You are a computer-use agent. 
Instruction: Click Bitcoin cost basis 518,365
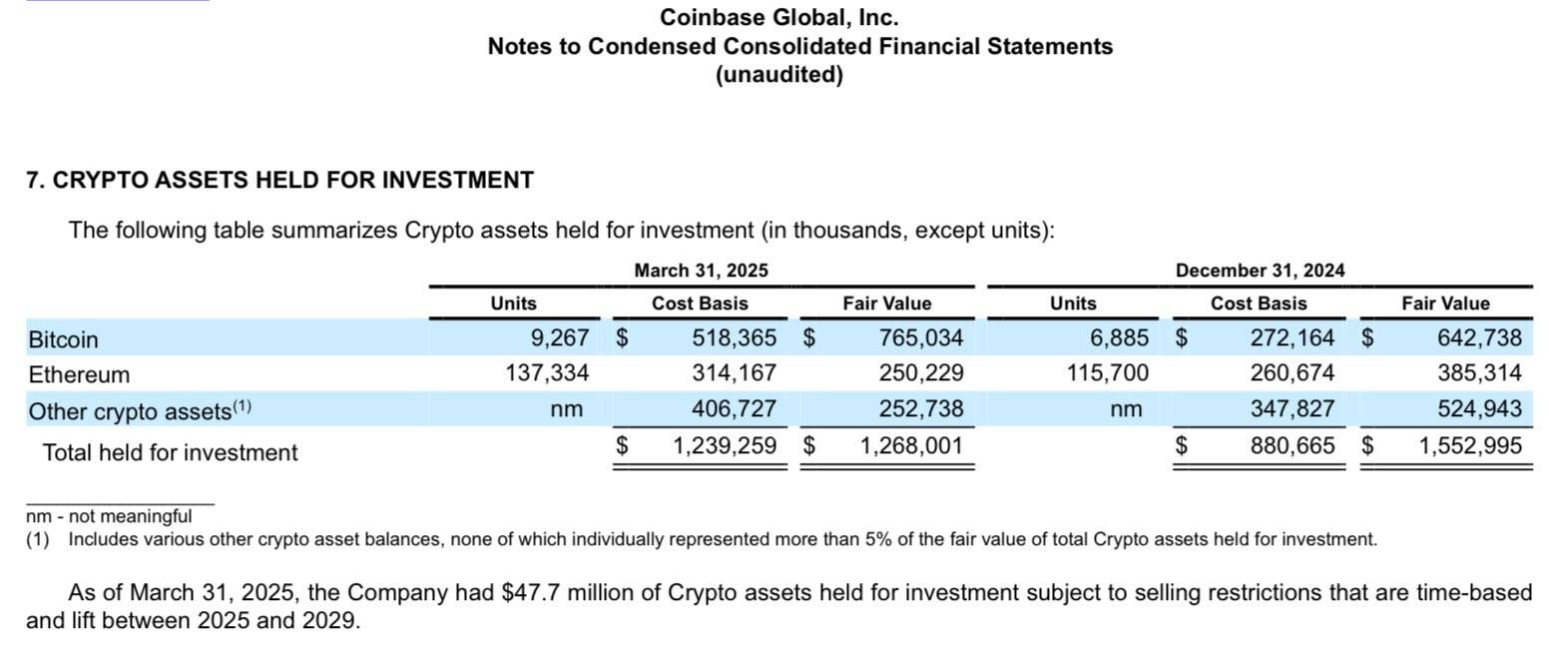[734, 338]
